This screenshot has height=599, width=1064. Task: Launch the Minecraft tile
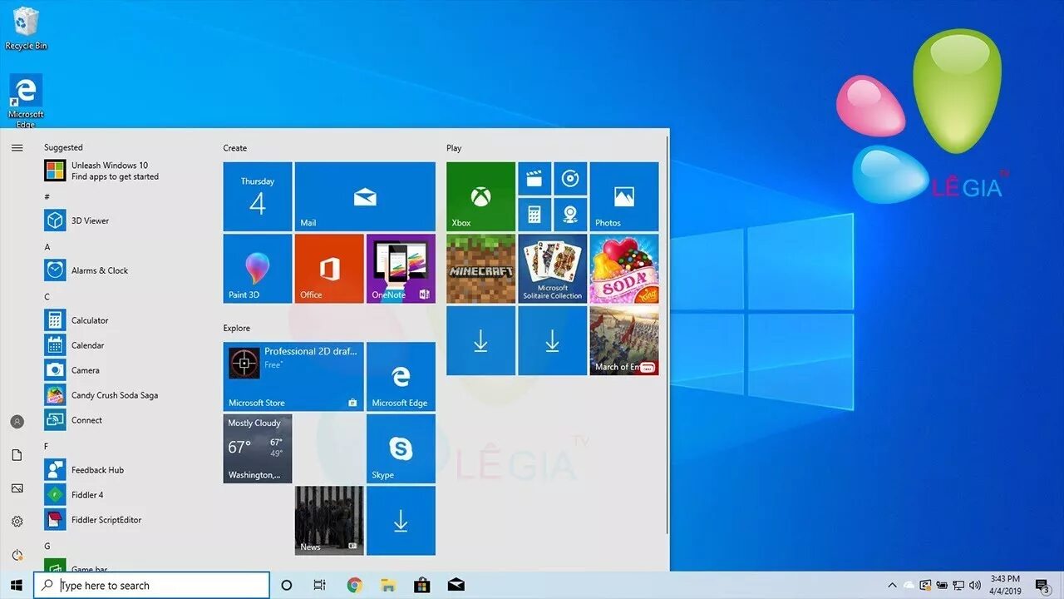click(480, 268)
